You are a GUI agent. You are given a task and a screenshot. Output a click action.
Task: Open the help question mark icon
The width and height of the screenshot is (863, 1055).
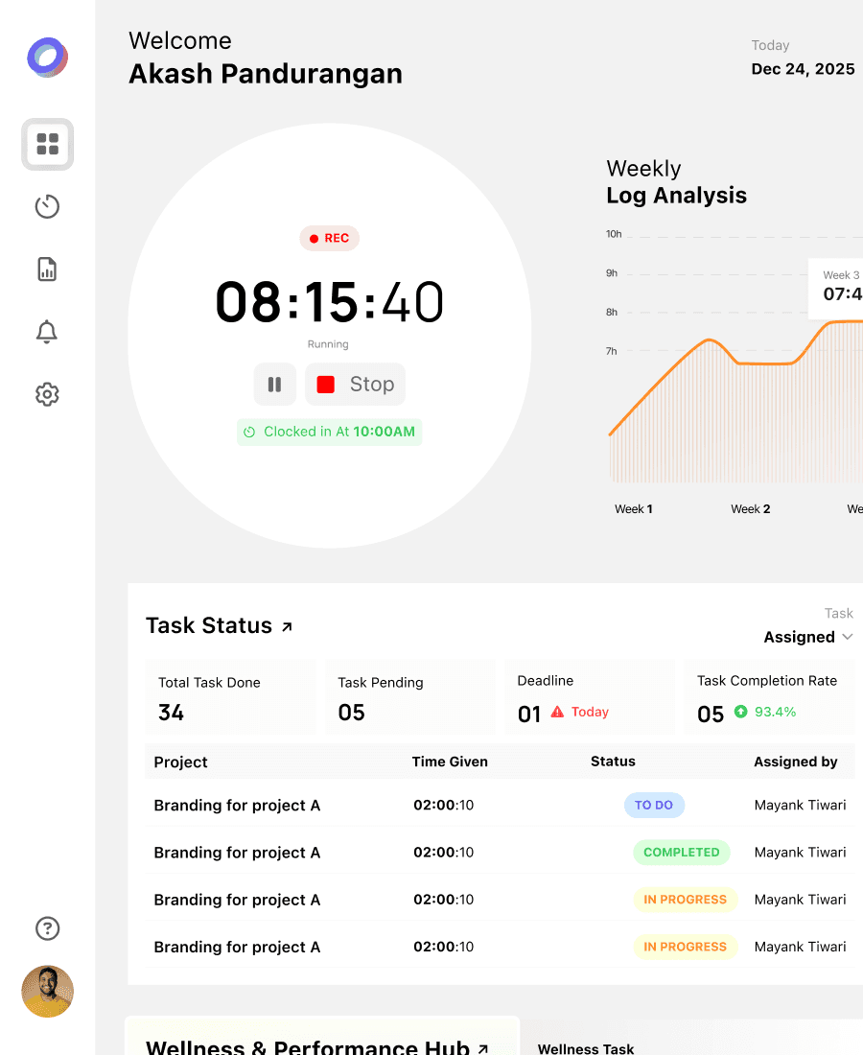(x=47, y=928)
